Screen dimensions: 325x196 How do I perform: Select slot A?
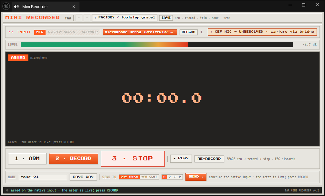coord(164,177)
